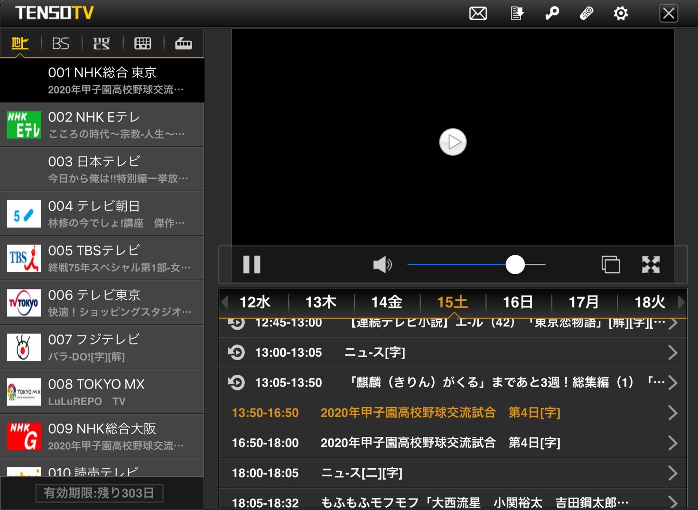698x510 pixels.
Task: Toggle windowed mini-player icon
Action: (611, 265)
